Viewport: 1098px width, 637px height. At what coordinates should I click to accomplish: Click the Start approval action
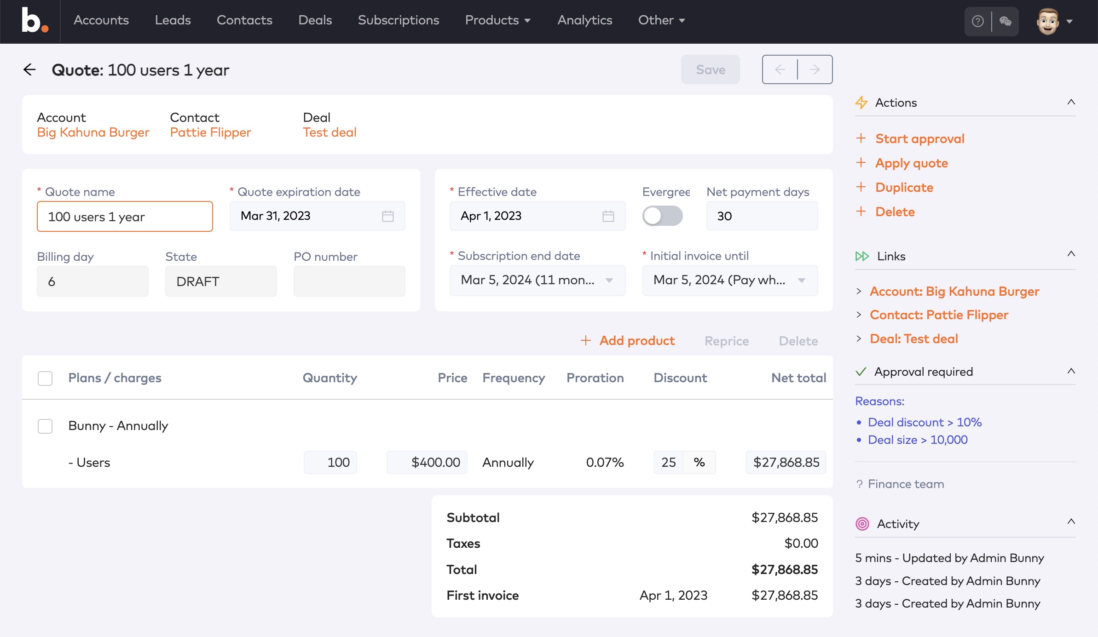coord(920,138)
